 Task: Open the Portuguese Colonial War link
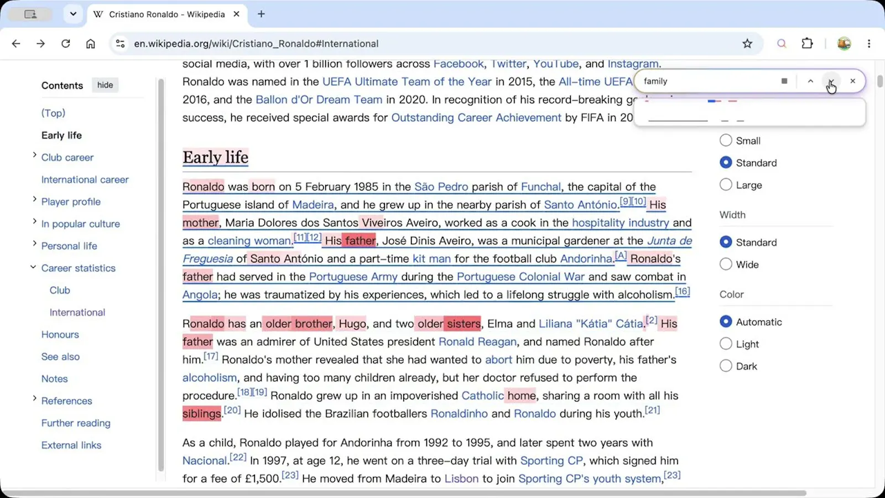pos(520,277)
